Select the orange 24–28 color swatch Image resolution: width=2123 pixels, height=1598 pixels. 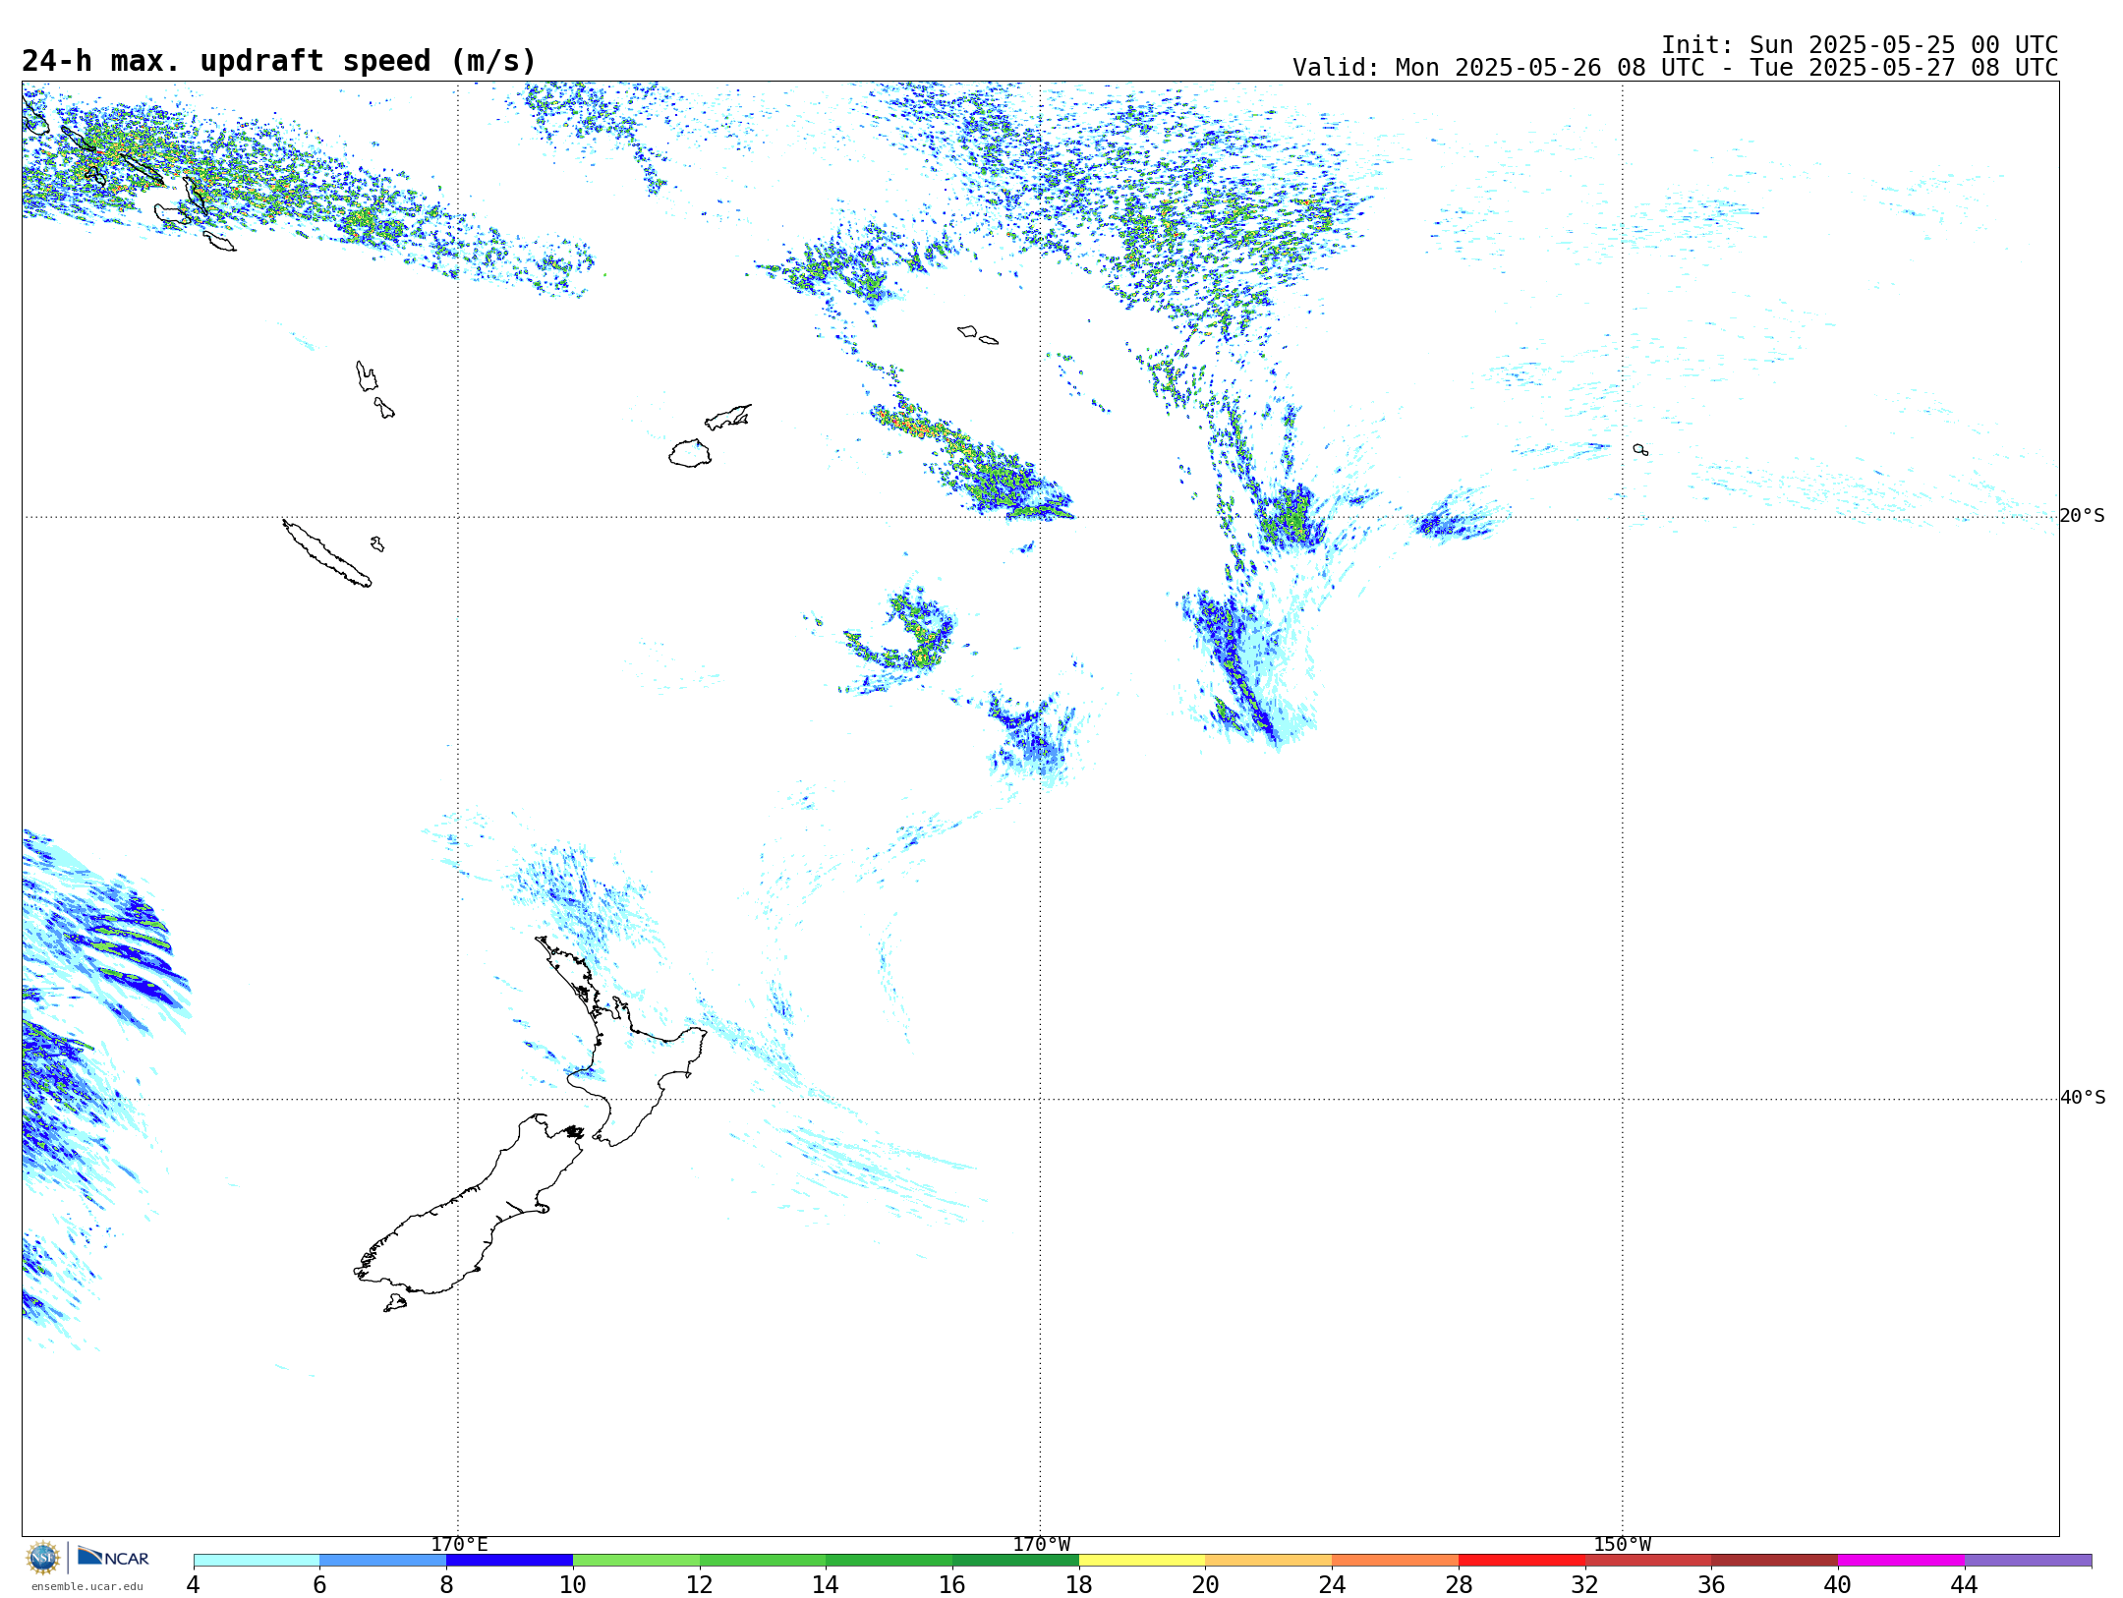click(1396, 1561)
